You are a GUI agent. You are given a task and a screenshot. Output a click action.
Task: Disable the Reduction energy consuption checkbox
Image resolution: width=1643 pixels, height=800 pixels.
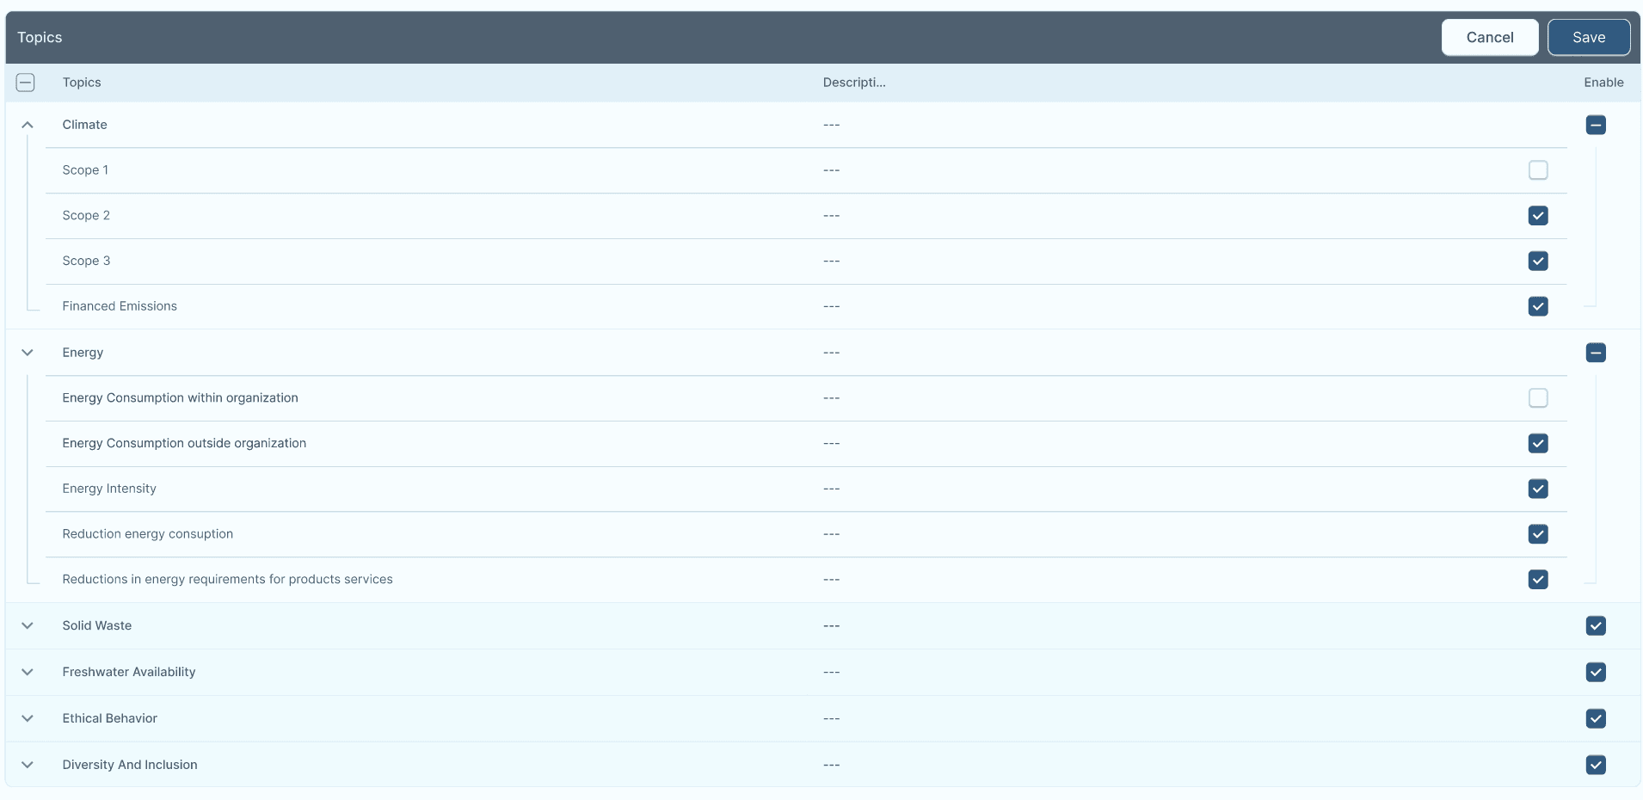tap(1538, 534)
